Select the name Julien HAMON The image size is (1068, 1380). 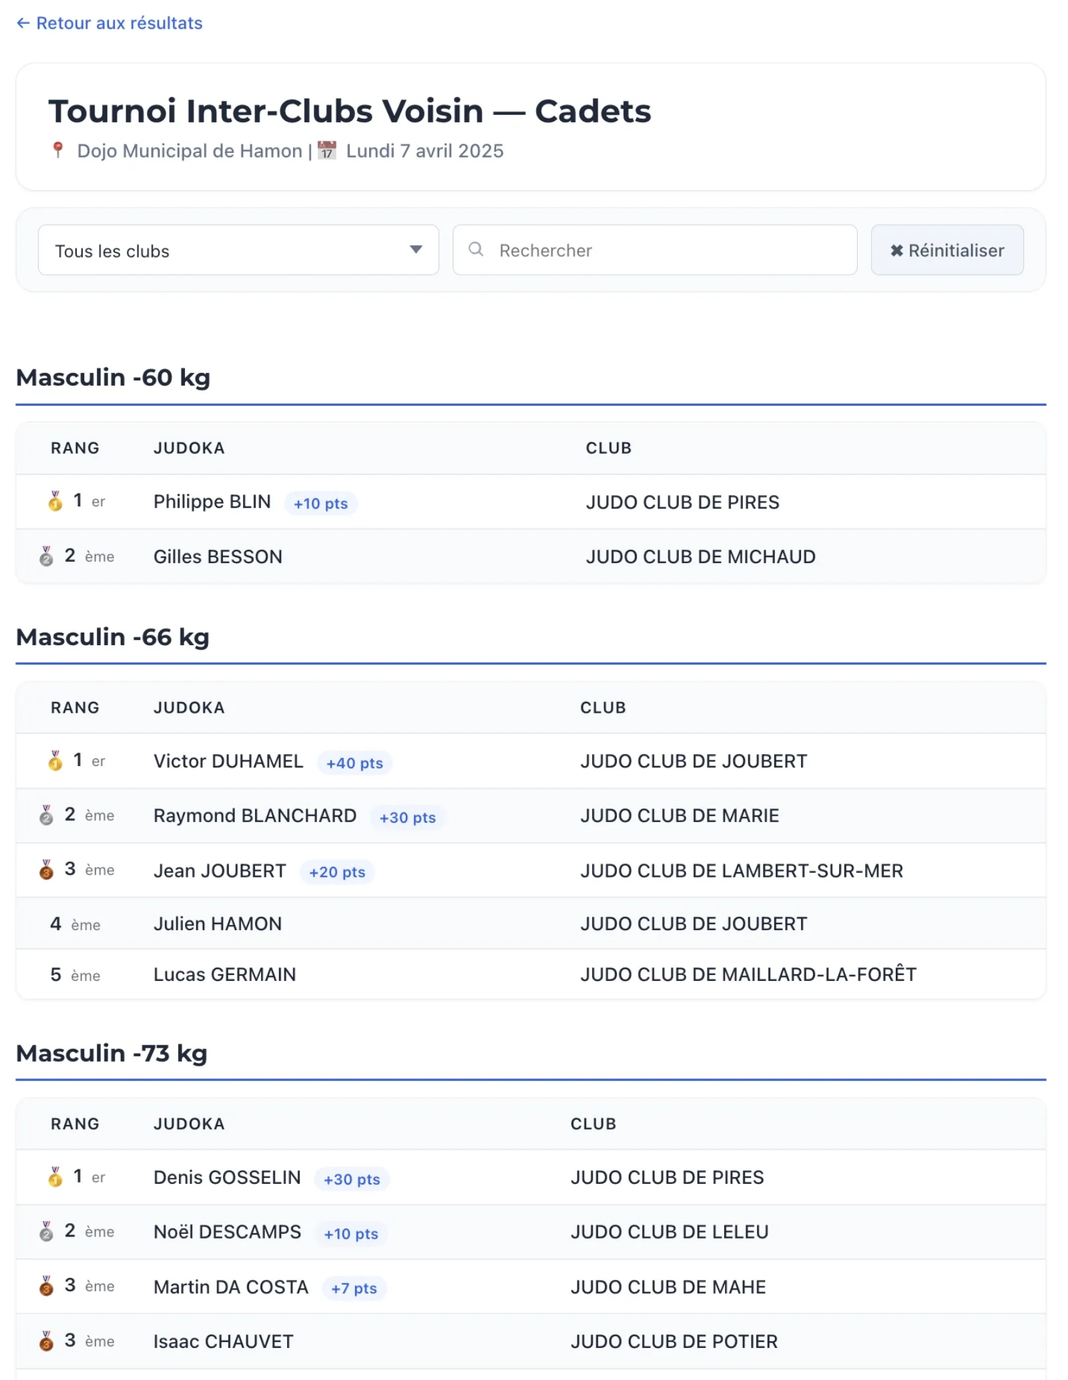coord(218,924)
